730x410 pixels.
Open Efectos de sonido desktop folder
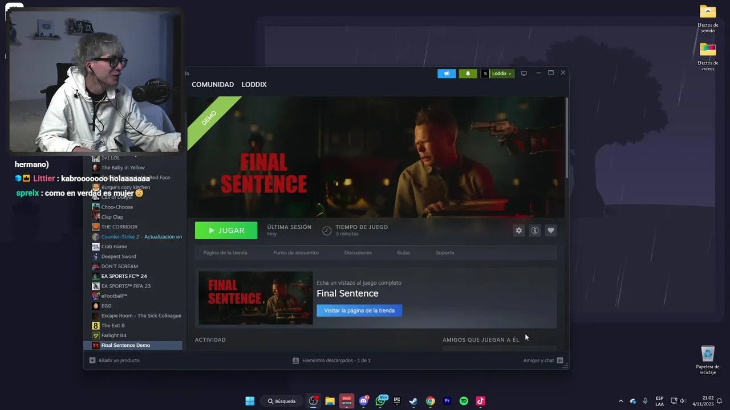pyautogui.click(x=708, y=19)
